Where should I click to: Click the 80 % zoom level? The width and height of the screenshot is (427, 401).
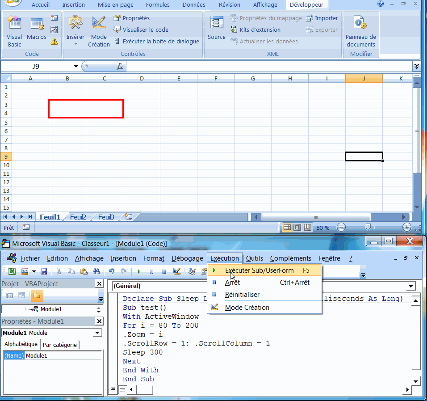[x=322, y=228]
